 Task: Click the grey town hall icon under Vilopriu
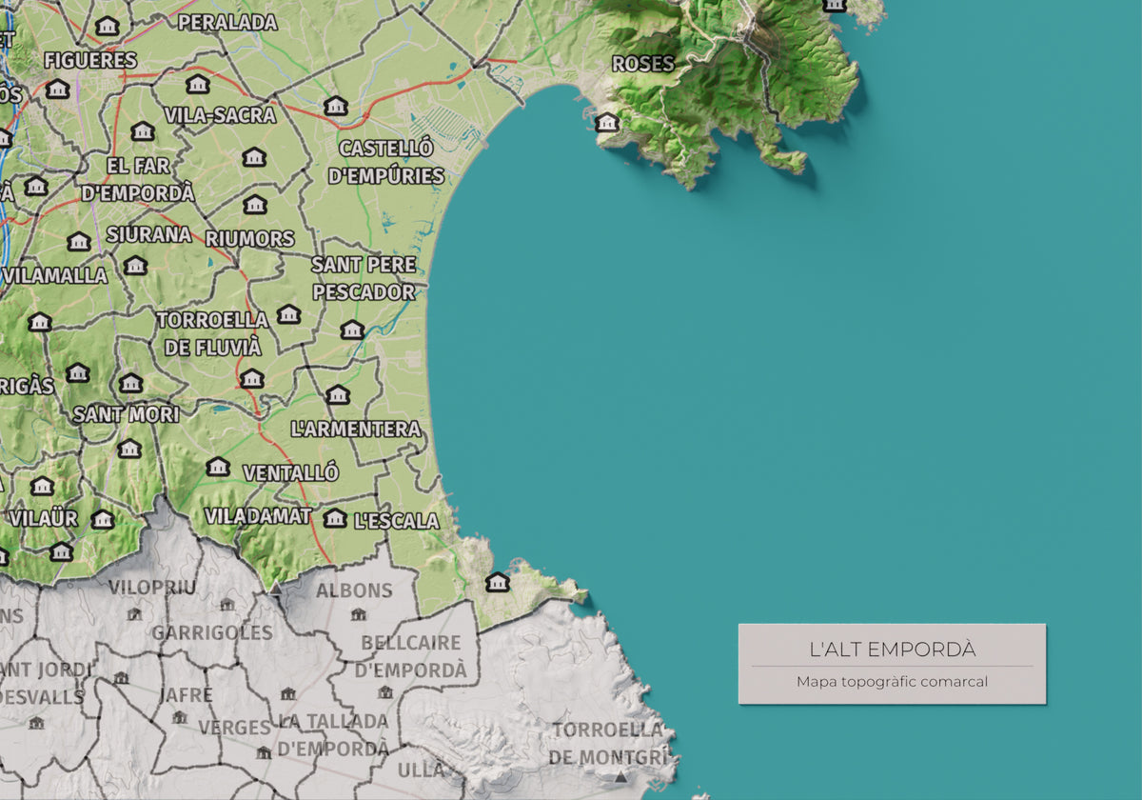pyautogui.click(x=134, y=614)
